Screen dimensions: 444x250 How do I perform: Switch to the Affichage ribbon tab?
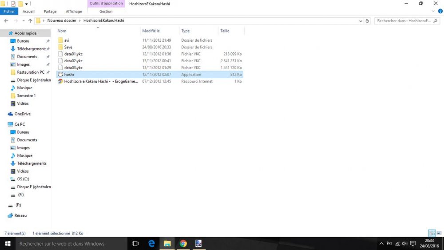pyautogui.click(x=74, y=12)
